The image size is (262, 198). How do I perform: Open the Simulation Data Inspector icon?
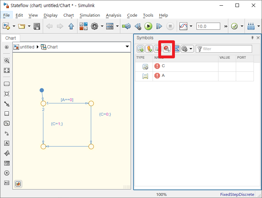point(183,26)
